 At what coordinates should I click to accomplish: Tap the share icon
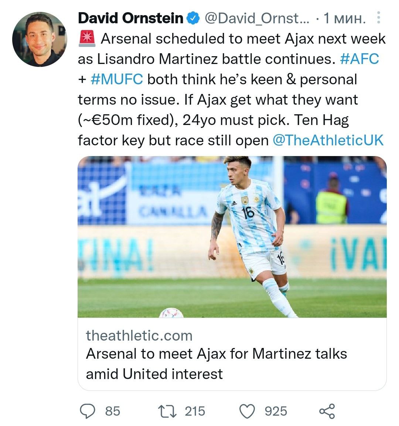[327, 411]
